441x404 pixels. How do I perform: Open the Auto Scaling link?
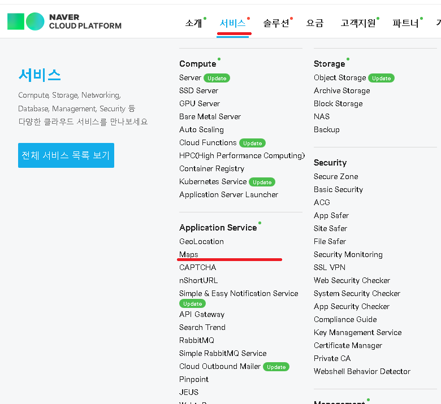click(201, 129)
